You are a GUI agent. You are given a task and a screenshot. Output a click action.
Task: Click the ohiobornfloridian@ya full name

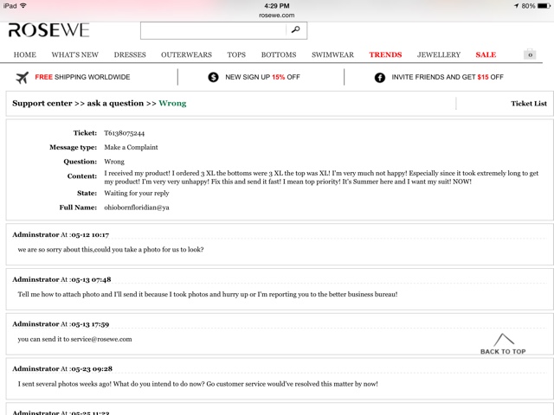pyautogui.click(x=137, y=207)
